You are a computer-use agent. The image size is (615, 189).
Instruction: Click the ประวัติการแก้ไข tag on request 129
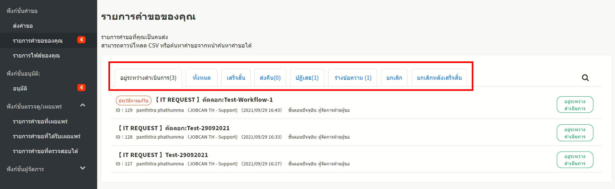coord(133,100)
